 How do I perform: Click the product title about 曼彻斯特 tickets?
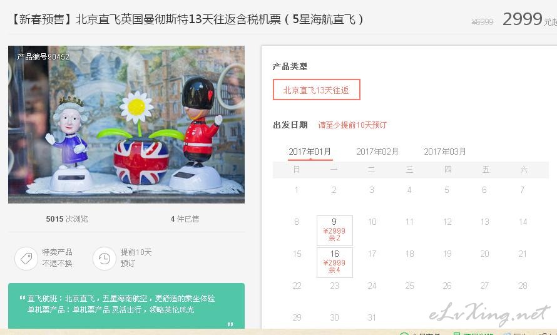tap(187, 19)
